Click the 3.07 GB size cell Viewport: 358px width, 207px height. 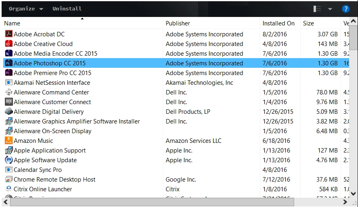pos(327,34)
